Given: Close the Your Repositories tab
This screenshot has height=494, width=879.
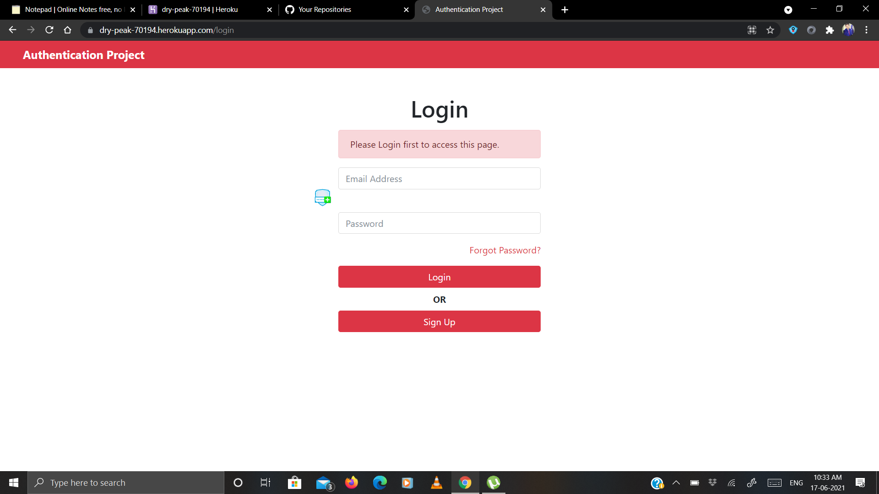Looking at the screenshot, I should point(406,10).
